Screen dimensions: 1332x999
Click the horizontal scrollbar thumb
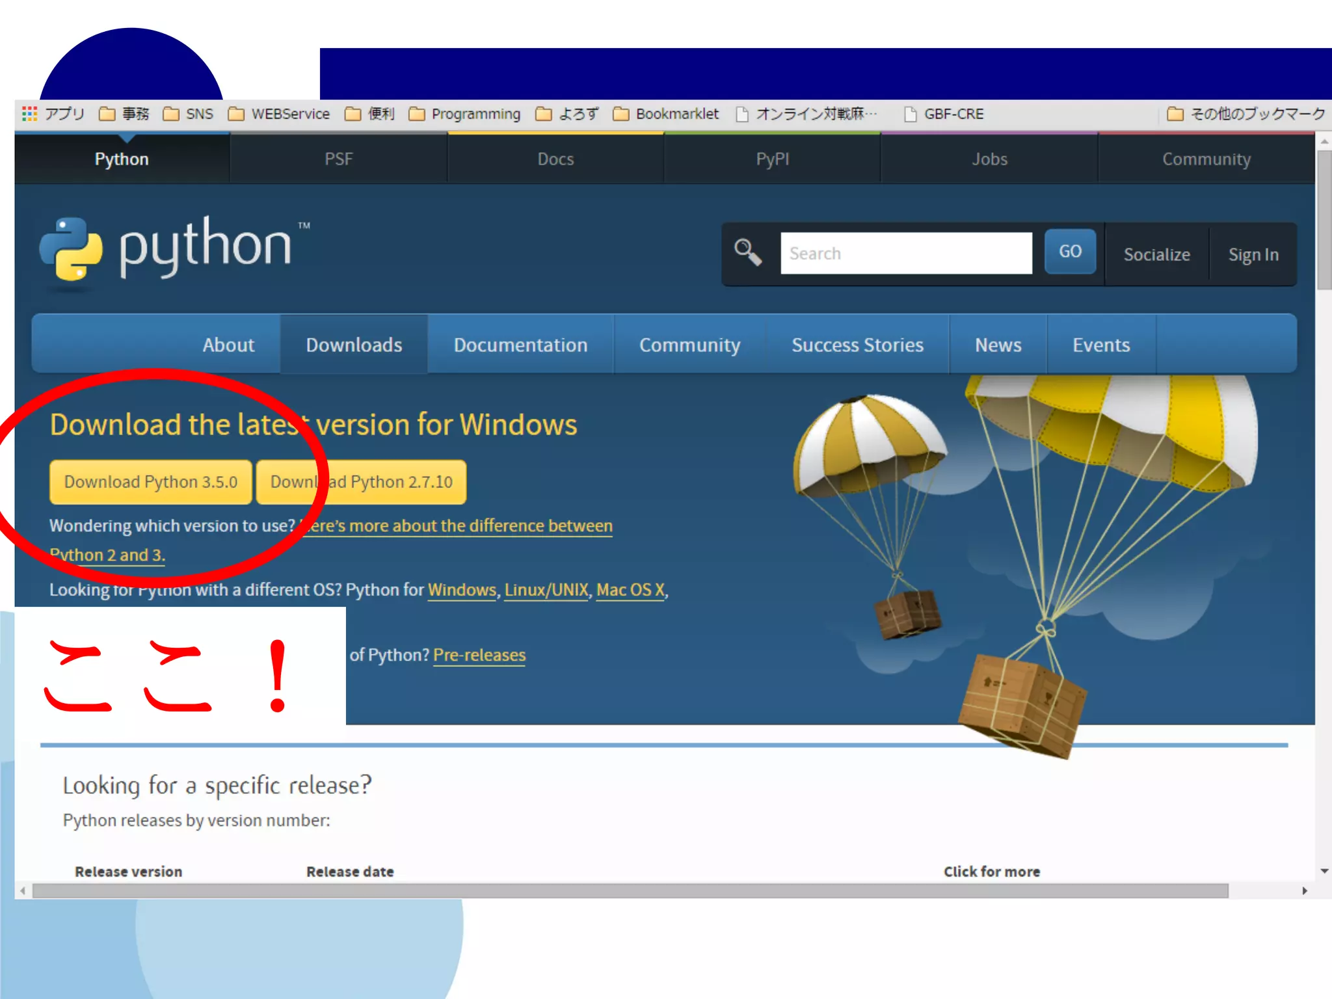[x=630, y=891]
